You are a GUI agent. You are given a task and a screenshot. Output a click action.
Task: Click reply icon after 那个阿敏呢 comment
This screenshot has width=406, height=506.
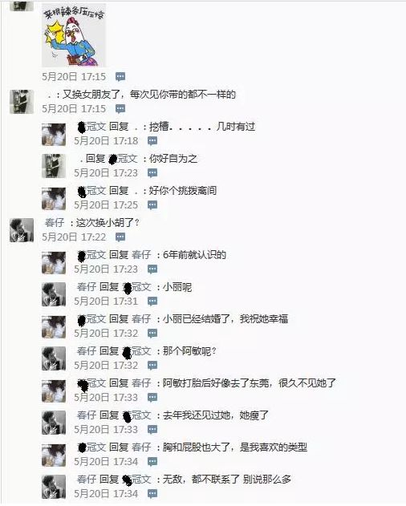(152, 366)
